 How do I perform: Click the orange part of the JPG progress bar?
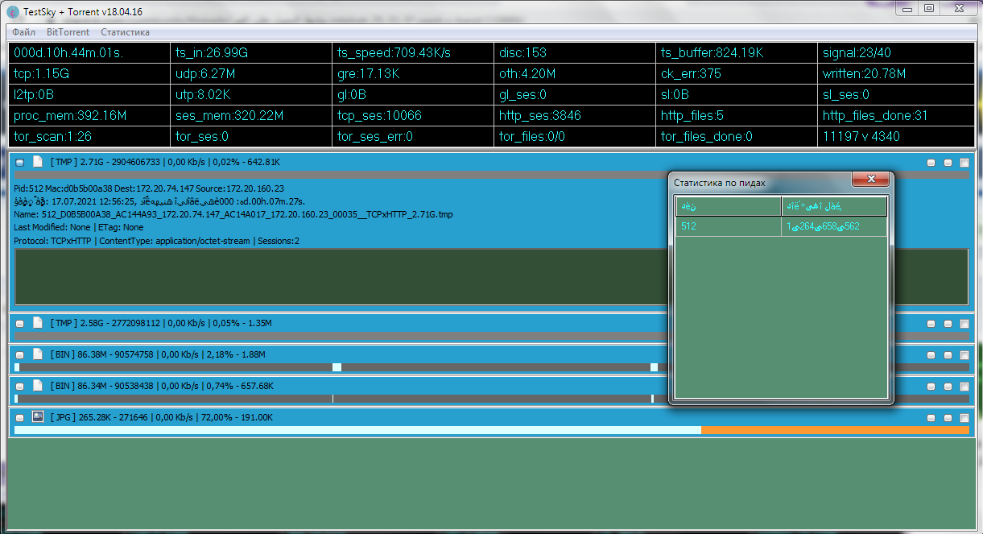tap(834, 431)
